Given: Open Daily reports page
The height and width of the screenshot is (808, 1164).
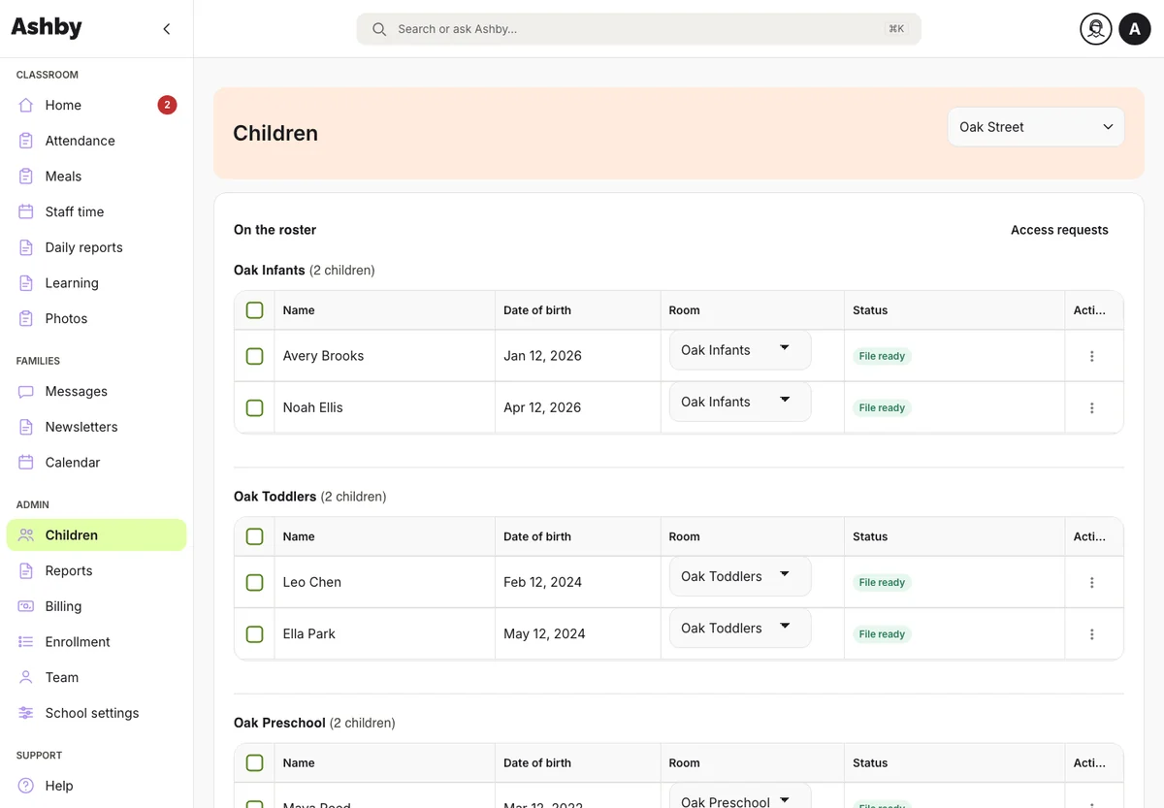Looking at the screenshot, I should click(x=96, y=247).
